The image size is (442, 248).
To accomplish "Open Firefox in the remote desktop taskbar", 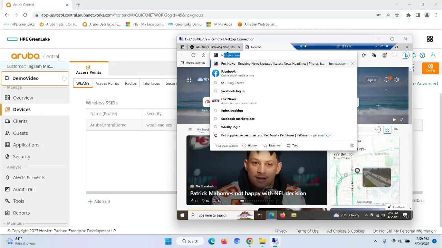I will pos(283,215).
